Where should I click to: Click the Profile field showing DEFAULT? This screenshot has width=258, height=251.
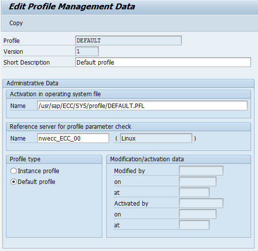pyautogui.click(x=129, y=40)
